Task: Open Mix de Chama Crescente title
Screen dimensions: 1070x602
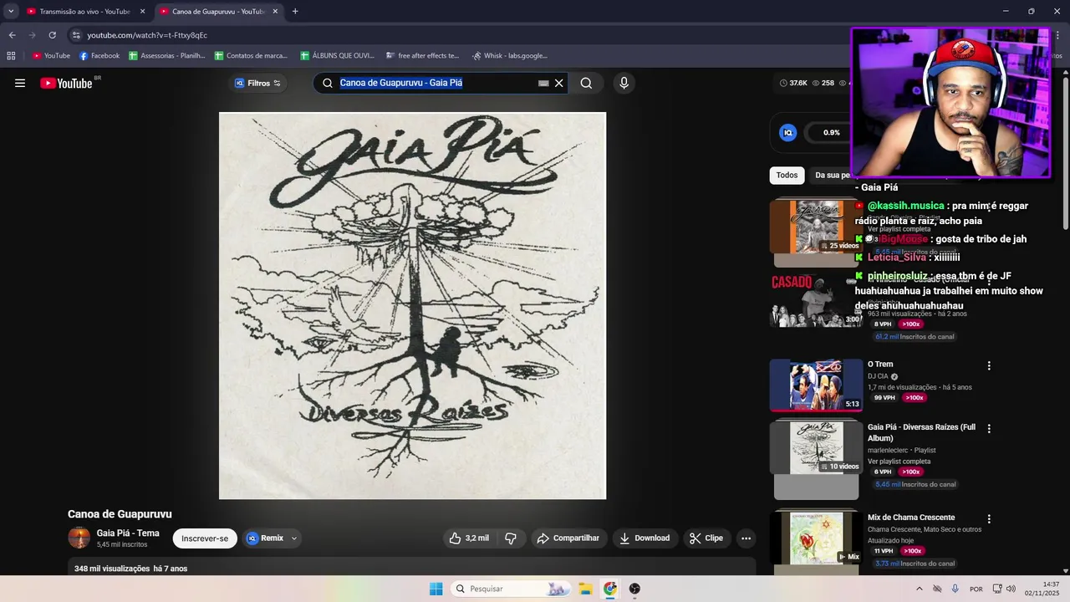Action: pyautogui.click(x=911, y=518)
